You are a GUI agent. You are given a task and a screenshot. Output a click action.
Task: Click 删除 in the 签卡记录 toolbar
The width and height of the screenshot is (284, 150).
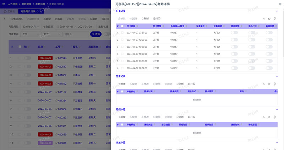[157, 84]
